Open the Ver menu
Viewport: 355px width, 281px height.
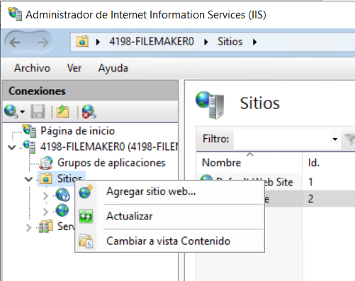click(74, 68)
